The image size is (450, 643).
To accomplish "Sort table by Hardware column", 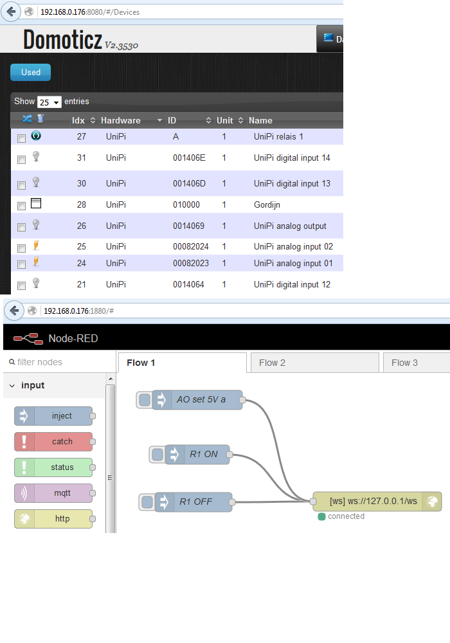I will point(131,121).
